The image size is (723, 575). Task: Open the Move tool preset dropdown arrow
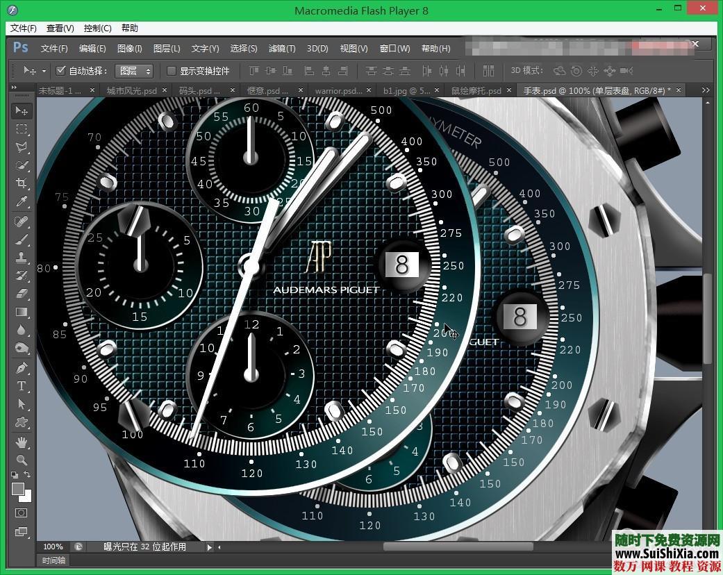tap(44, 70)
